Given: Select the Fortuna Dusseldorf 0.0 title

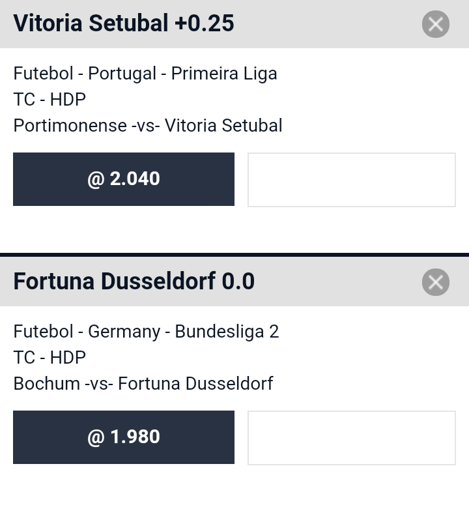Looking at the screenshot, I should tap(134, 282).
